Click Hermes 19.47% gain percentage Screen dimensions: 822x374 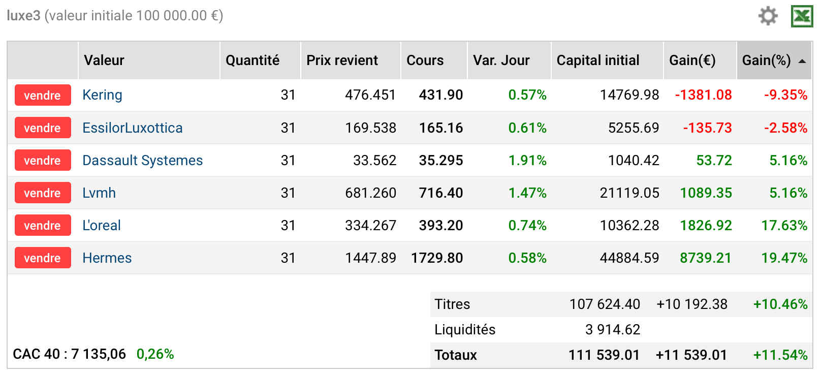[784, 258]
